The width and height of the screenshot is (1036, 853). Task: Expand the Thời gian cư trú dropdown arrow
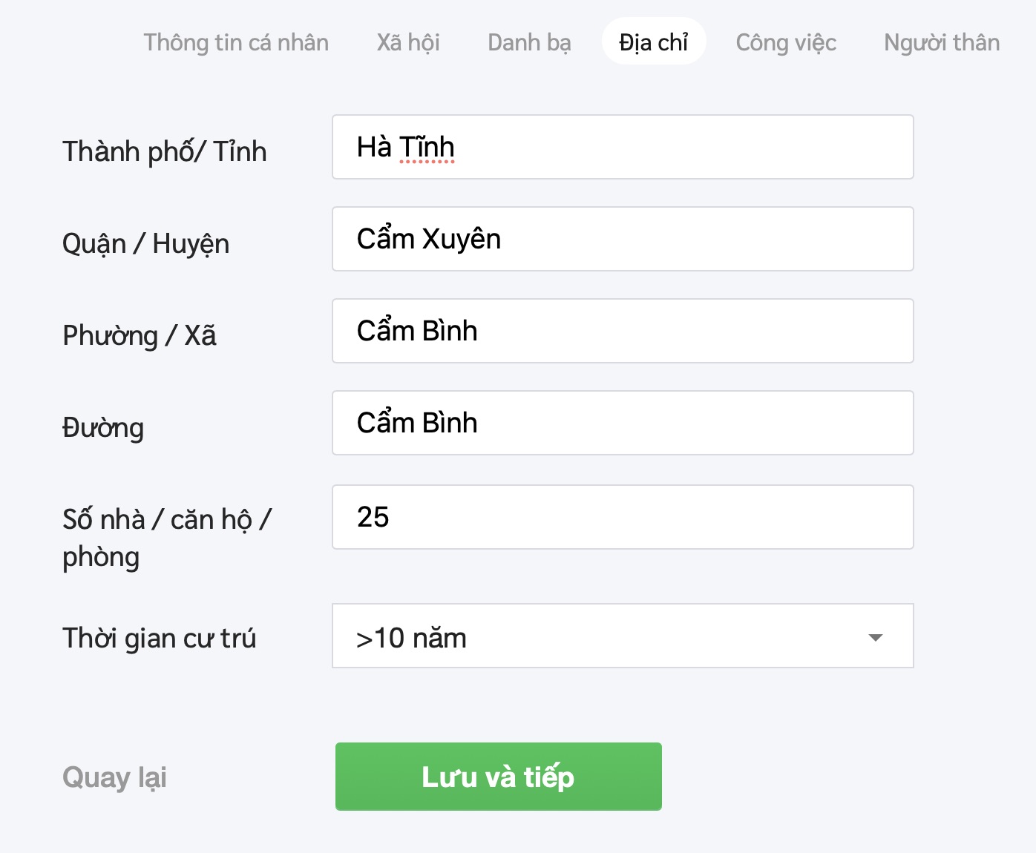[876, 637]
